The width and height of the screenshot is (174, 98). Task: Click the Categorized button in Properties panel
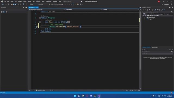pyautogui.click(x=2, y=12)
